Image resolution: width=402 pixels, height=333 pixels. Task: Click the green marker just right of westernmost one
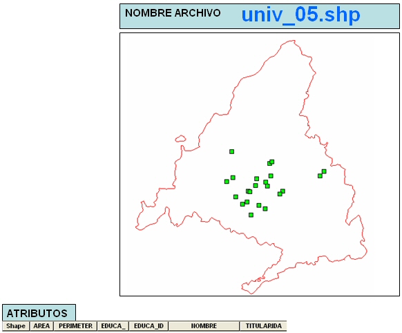click(x=233, y=178)
